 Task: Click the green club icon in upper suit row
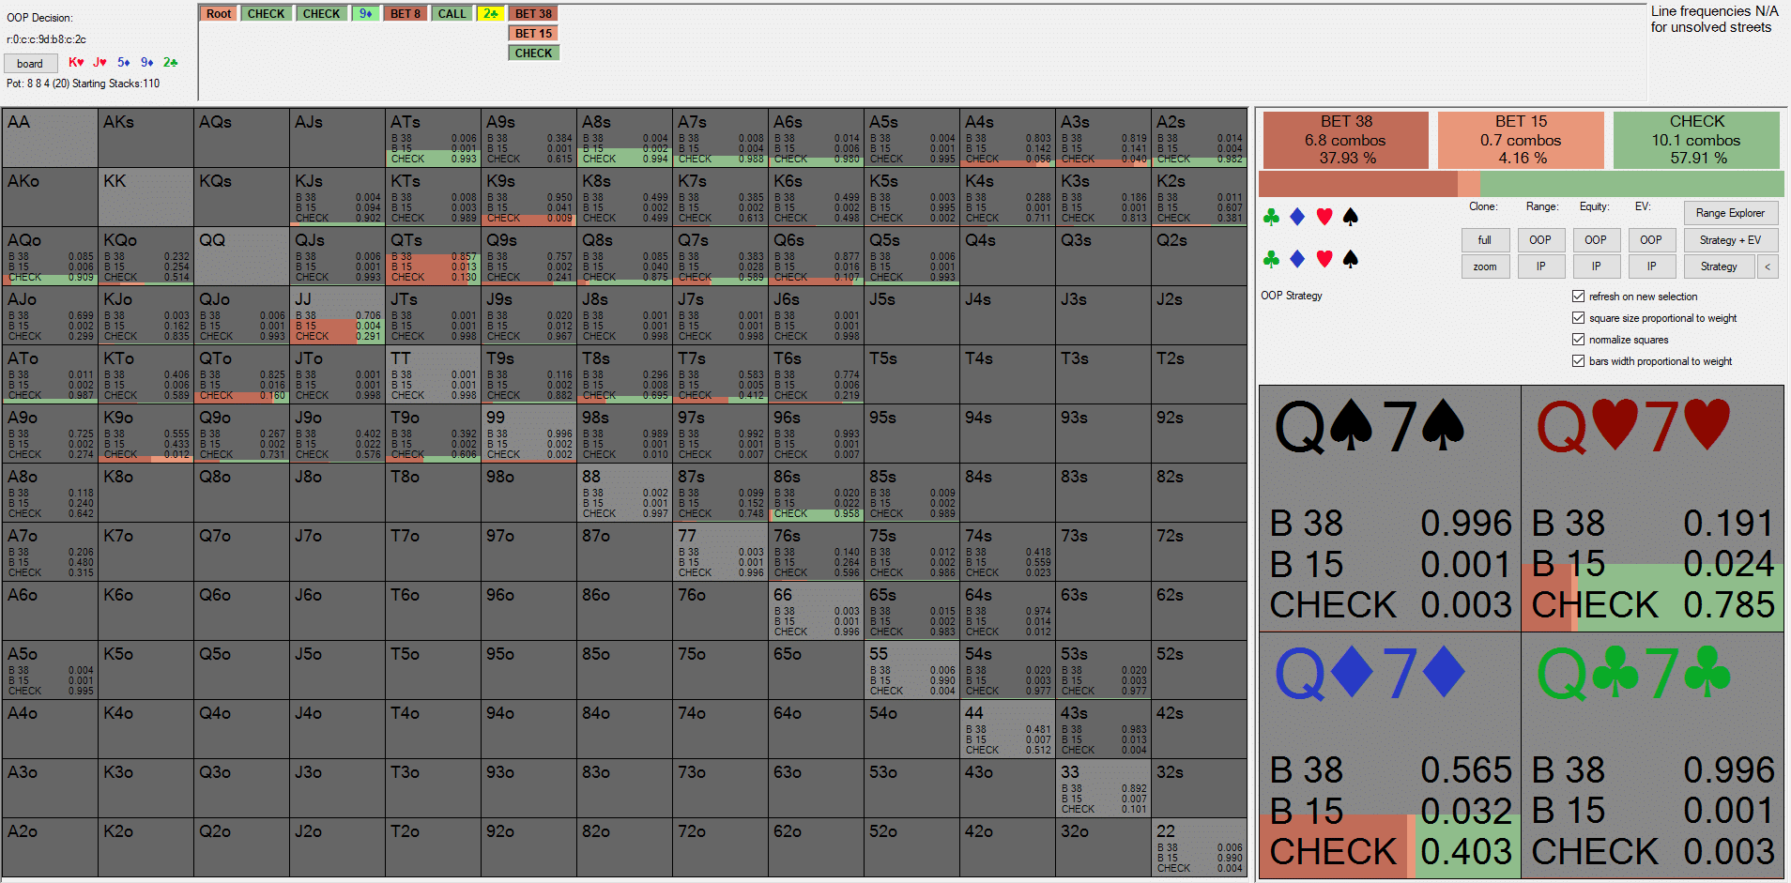click(x=1271, y=218)
